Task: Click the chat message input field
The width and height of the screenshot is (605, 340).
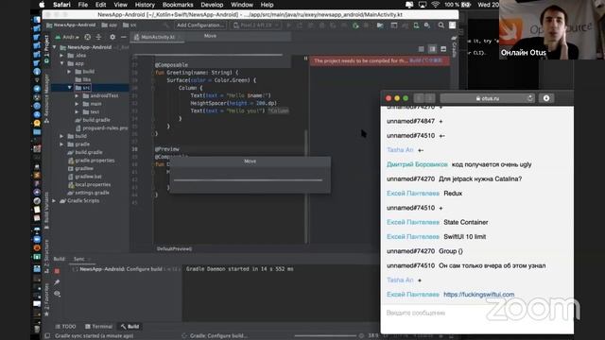Action: point(476,313)
